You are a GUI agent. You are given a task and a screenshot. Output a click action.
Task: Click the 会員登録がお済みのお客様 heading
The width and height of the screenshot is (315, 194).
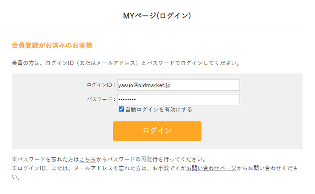52,45
